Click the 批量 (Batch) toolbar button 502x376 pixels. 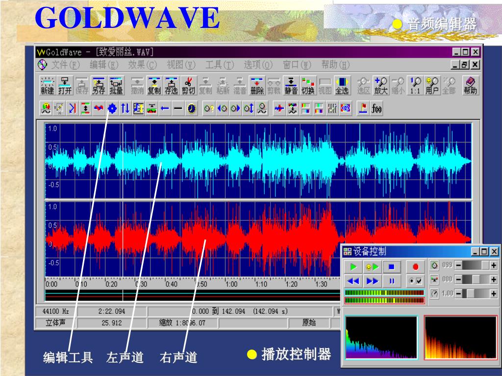pos(116,85)
